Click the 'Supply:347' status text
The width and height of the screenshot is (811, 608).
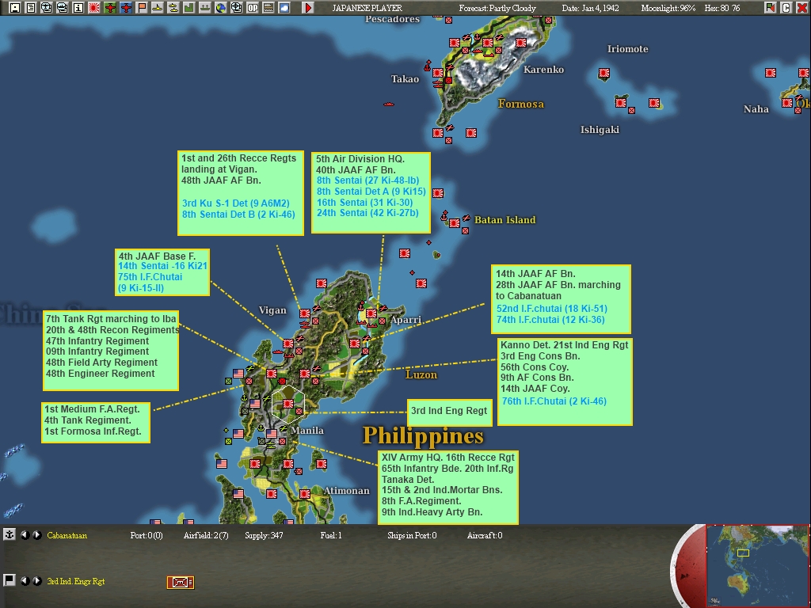click(x=264, y=536)
